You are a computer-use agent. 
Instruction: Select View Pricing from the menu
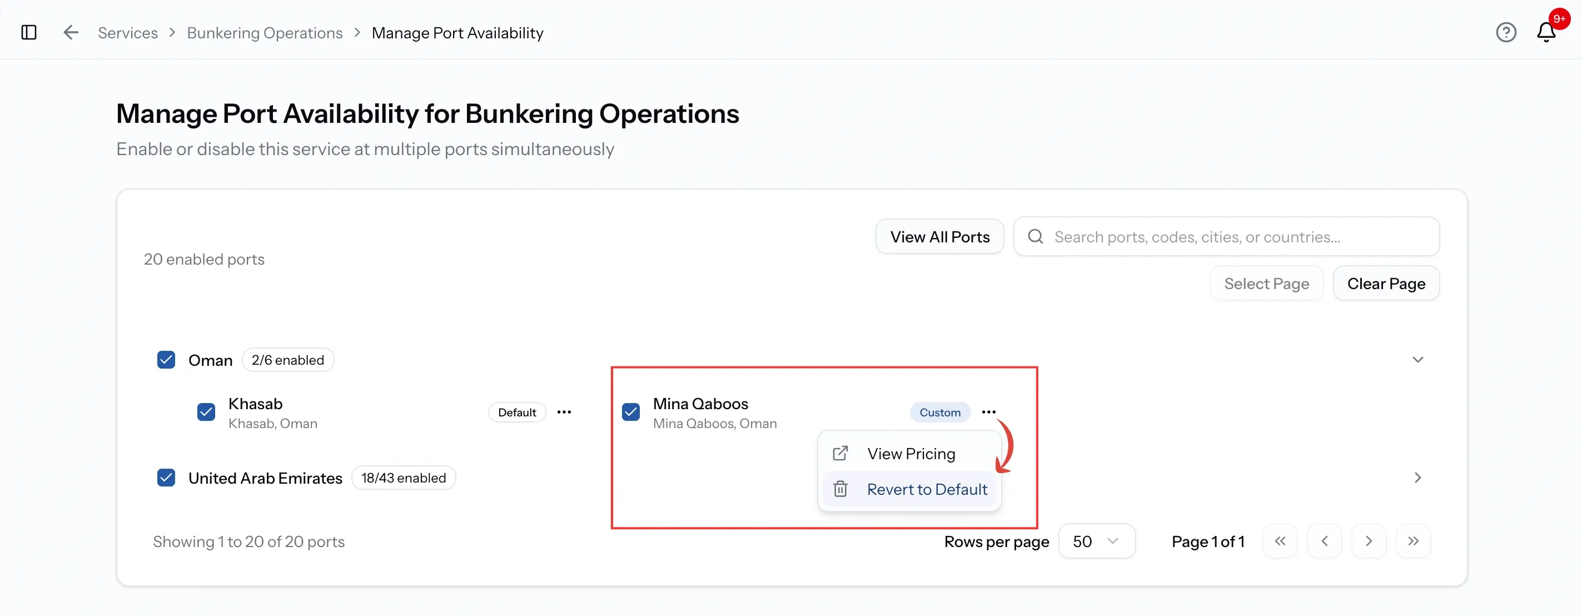click(x=909, y=454)
